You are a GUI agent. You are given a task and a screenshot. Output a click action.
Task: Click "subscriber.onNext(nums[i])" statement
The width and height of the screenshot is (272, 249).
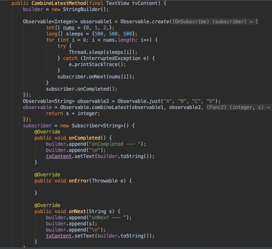[x=95, y=77]
